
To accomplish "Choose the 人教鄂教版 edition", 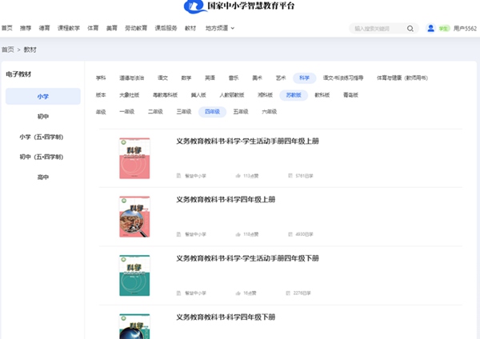I will click(x=232, y=95).
